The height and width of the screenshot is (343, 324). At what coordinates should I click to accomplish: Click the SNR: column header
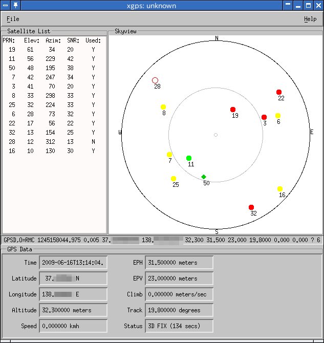[73, 40]
